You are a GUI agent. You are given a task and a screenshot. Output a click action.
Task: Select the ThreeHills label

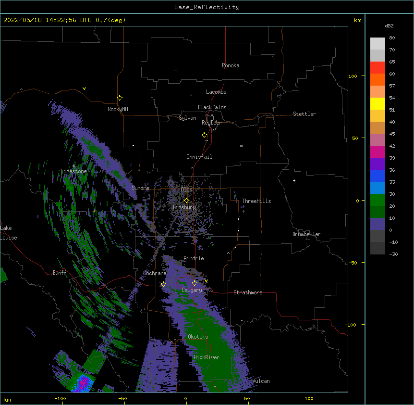tap(256, 201)
